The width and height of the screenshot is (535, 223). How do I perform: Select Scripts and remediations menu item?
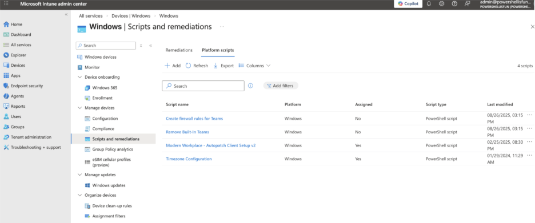pyautogui.click(x=113, y=139)
